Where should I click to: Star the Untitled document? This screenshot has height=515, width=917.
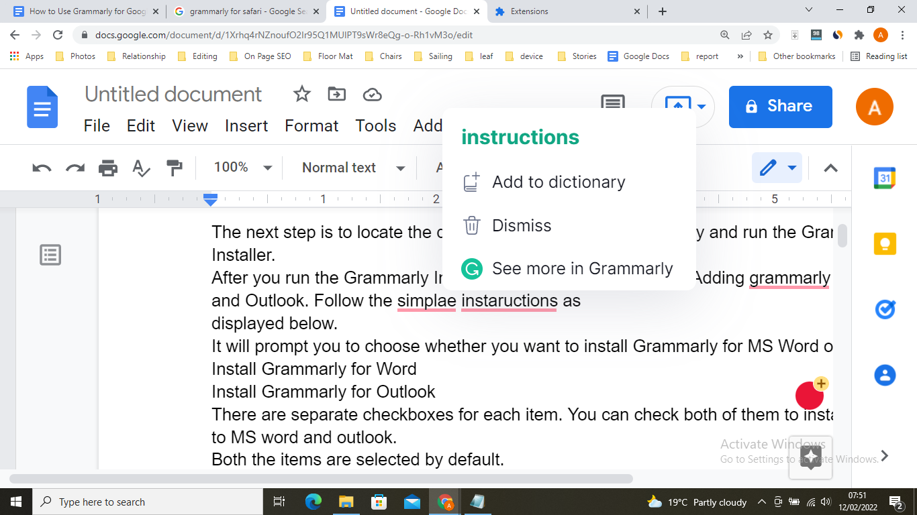click(x=302, y=95)
